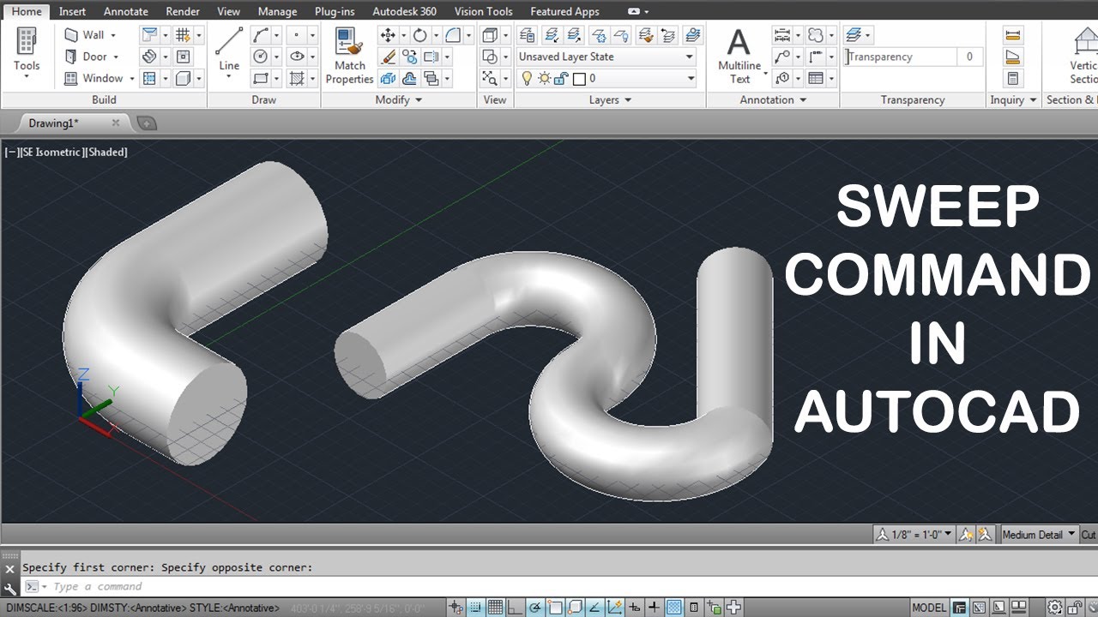Image resolution: width=1098 pixels, height=617 pixels.
Task: Click the layer 0 color swatch
Action: [x=579, y=78]
